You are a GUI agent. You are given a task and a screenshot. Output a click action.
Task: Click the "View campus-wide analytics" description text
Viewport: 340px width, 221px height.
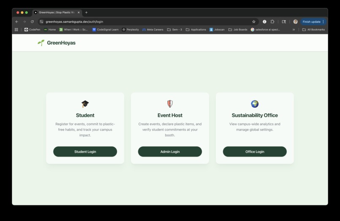click(x=254, y=127)
